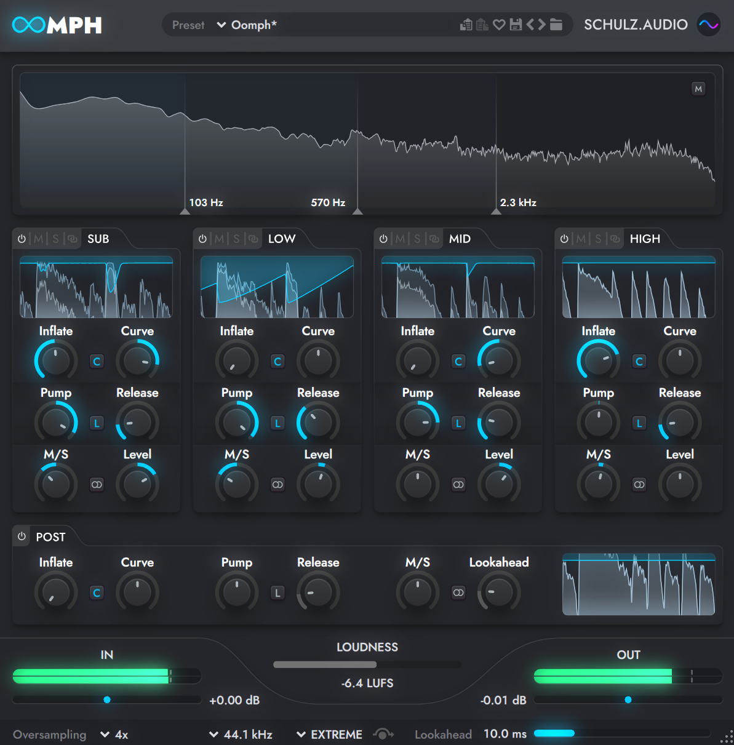Favorite the Oomph preset with the heart icon
734x745 pixels.
tap(499, 24)
